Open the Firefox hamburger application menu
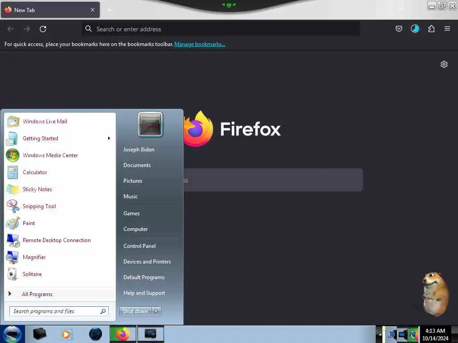This screenshot has height=343, width=458. [447, 29]
